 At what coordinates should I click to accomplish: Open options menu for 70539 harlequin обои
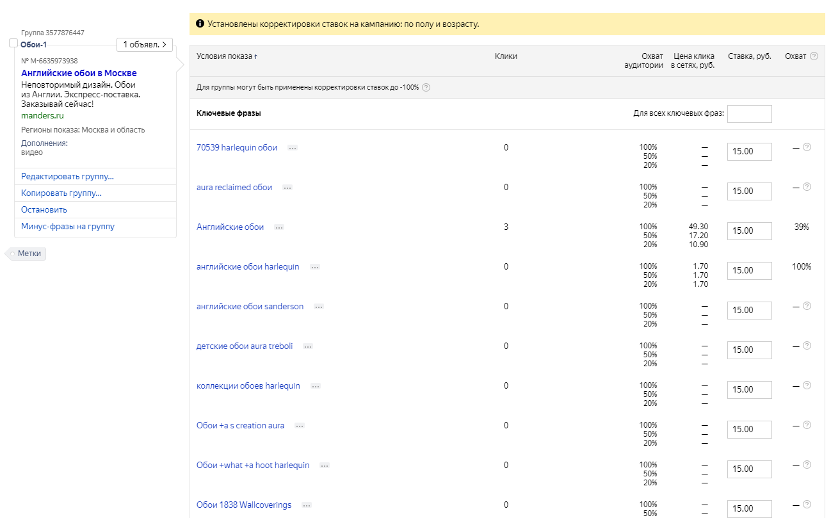point(293,148)
